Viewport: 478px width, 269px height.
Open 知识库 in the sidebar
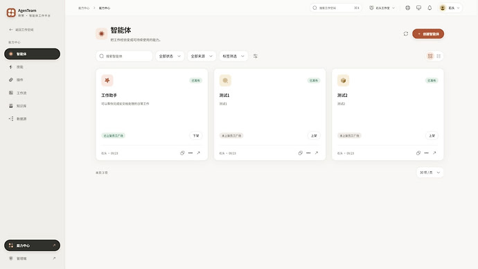tap(32, 106)
